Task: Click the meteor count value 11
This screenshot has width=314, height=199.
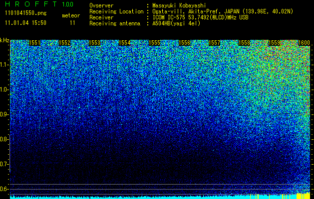Action: (72, 23)
